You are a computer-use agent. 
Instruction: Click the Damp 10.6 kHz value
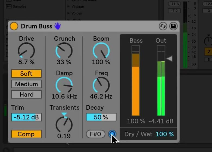pos(64,96)
